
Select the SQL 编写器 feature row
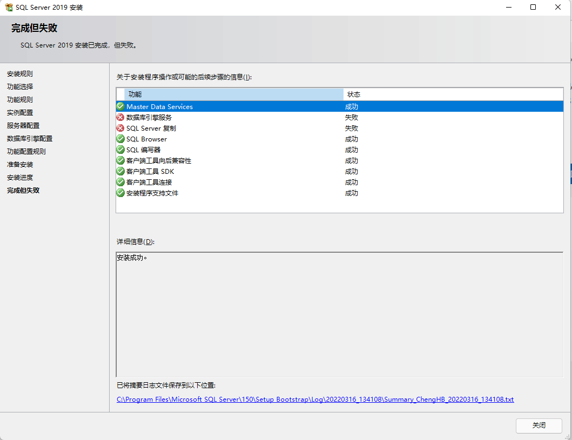point(340,150)
